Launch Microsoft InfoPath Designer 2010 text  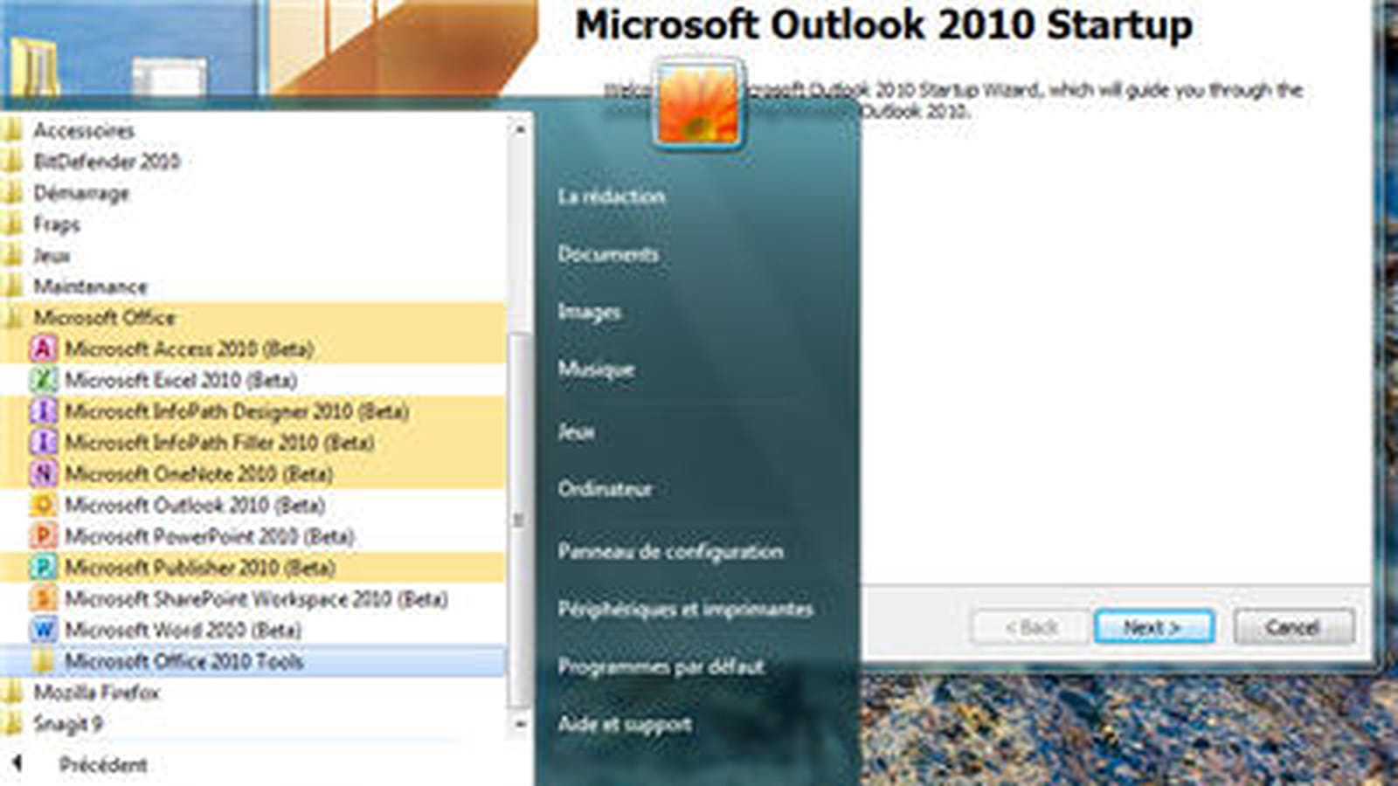[237, 411]
